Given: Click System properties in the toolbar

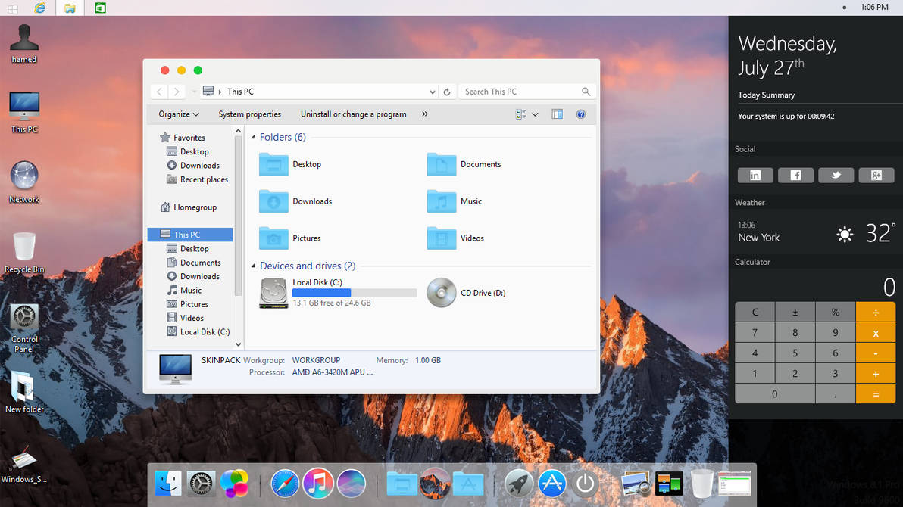Looking at the screenshot, I should pyautogui.click(x=250, y=114).
